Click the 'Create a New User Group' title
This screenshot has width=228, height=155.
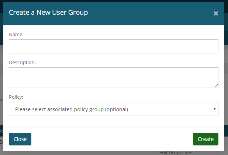pos(48,13)
